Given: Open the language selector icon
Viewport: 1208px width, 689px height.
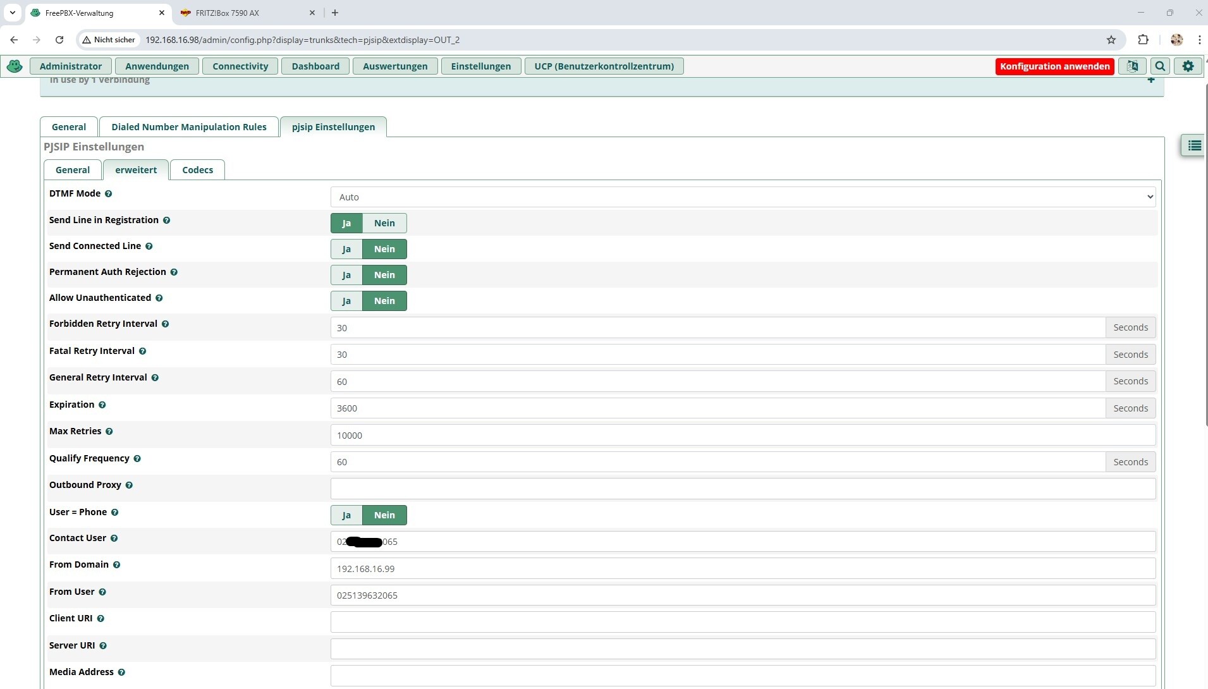Looking at the screenshot, I should (1132, 66).
